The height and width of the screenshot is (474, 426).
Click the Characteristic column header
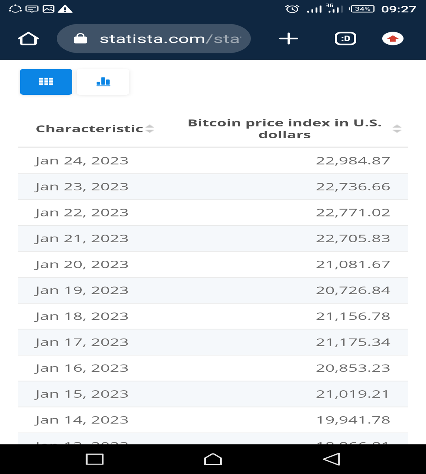click(x=90, y=129)
